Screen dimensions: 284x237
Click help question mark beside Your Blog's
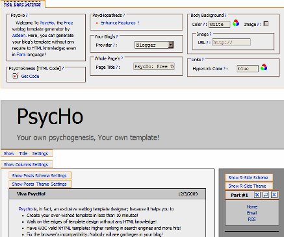(117, 37)
